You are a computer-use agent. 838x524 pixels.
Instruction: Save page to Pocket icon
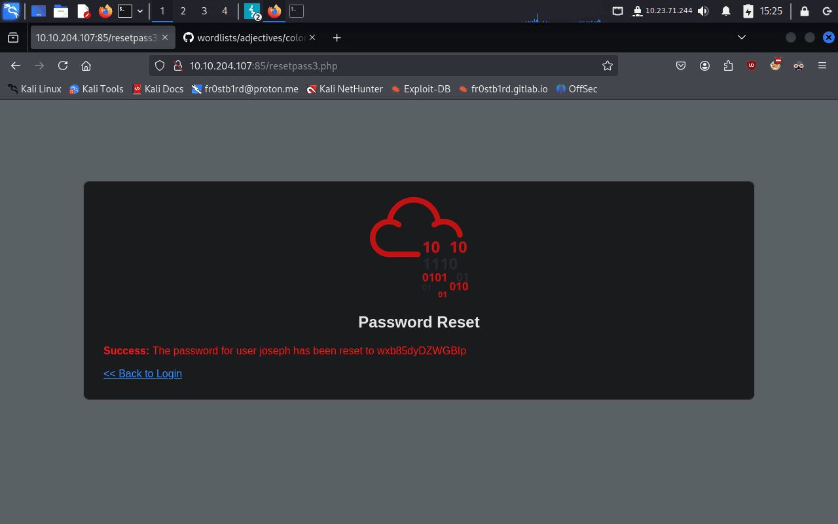pyautogui.click(x=681, y=65)
